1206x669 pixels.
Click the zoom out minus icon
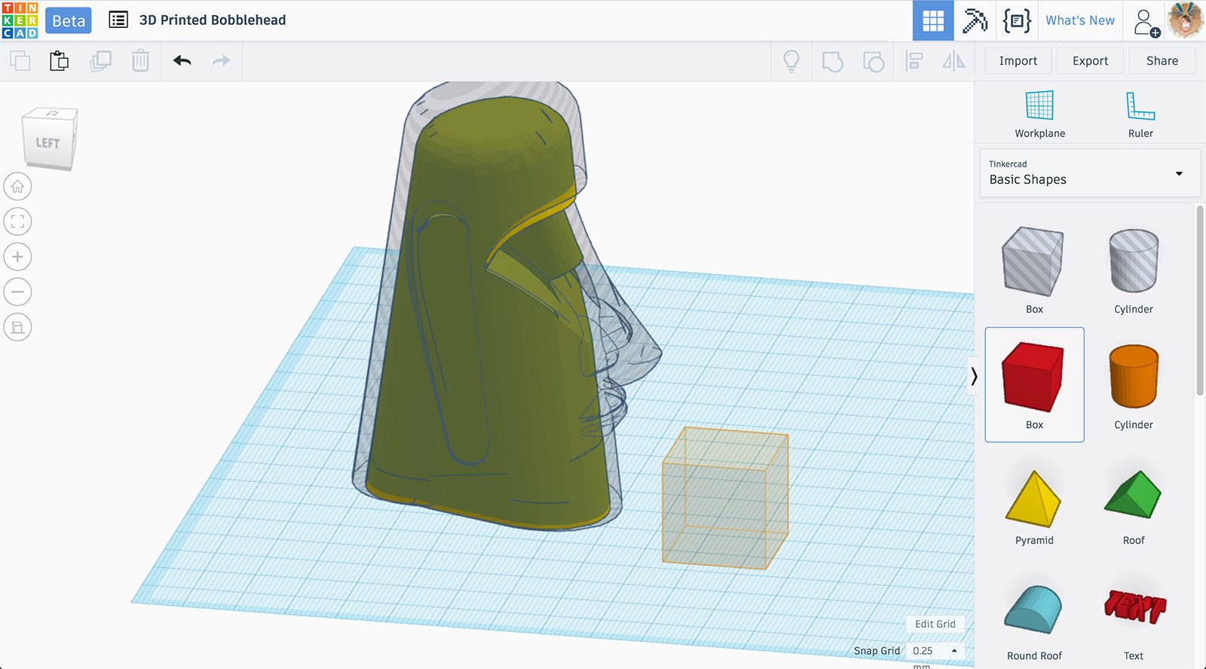point(17,292)
